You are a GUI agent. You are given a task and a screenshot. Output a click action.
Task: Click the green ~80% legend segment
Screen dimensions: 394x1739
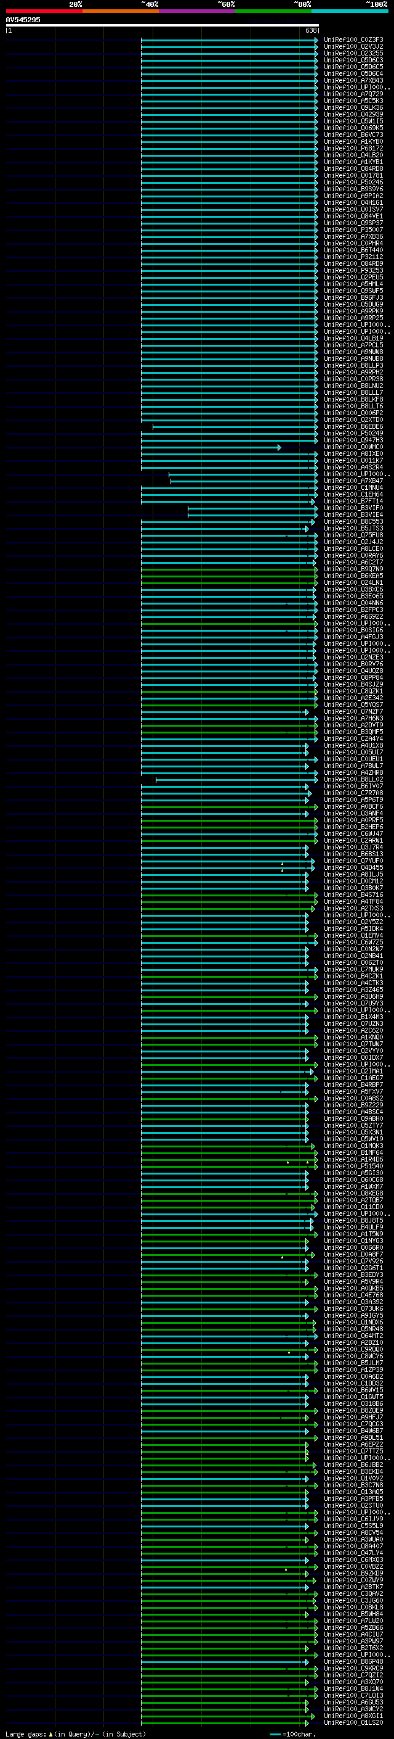[273, 11]
